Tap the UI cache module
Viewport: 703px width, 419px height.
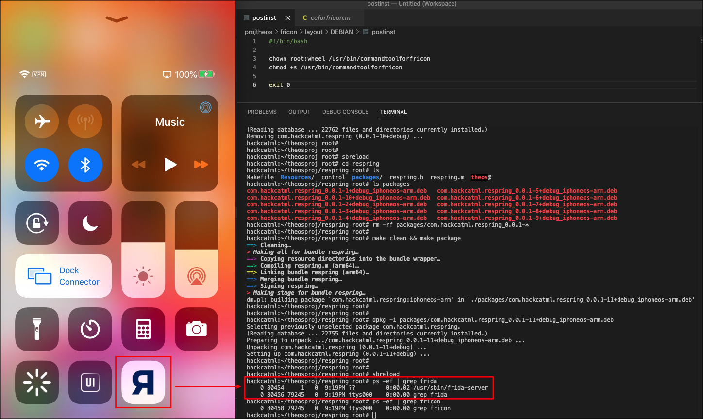coord(90,382)
